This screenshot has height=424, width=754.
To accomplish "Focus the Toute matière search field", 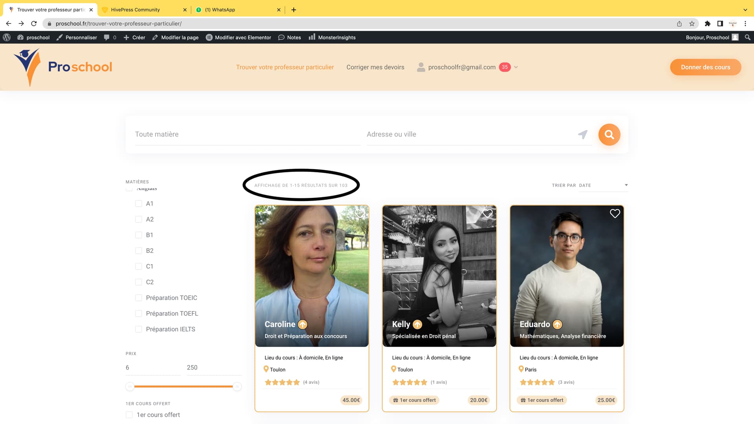I will click(x=248, y=134).
